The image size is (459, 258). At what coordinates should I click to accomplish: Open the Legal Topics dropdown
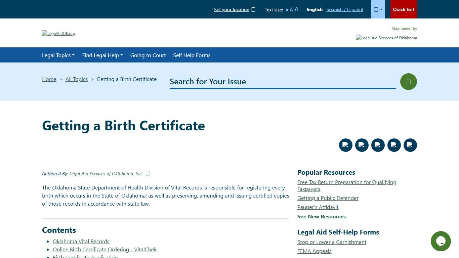pos(58,55)
